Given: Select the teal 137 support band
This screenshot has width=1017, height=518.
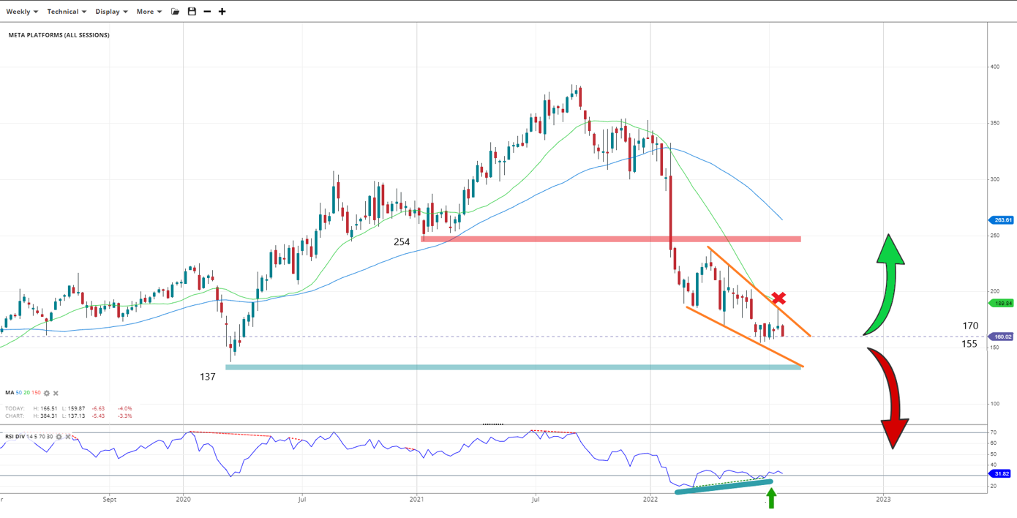Looking at the screenshot, I should tap(512, 367).
